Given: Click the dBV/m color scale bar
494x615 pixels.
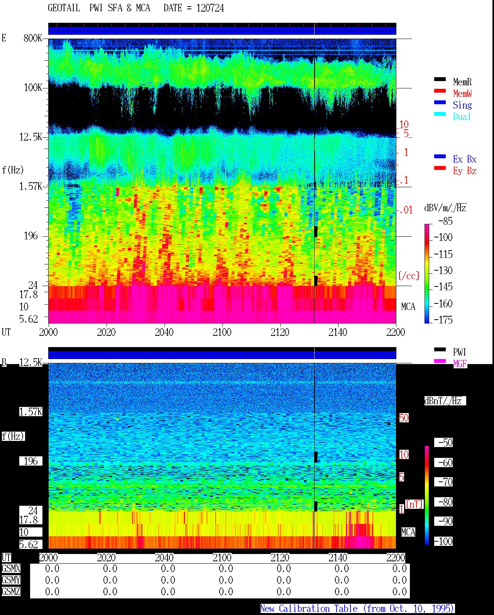Looking at the screenshot, I should pos(427,273).
